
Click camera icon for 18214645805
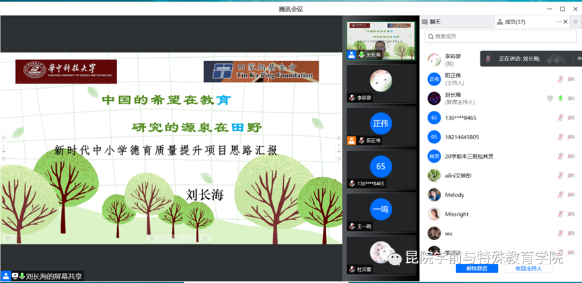(x=571, y=137)
